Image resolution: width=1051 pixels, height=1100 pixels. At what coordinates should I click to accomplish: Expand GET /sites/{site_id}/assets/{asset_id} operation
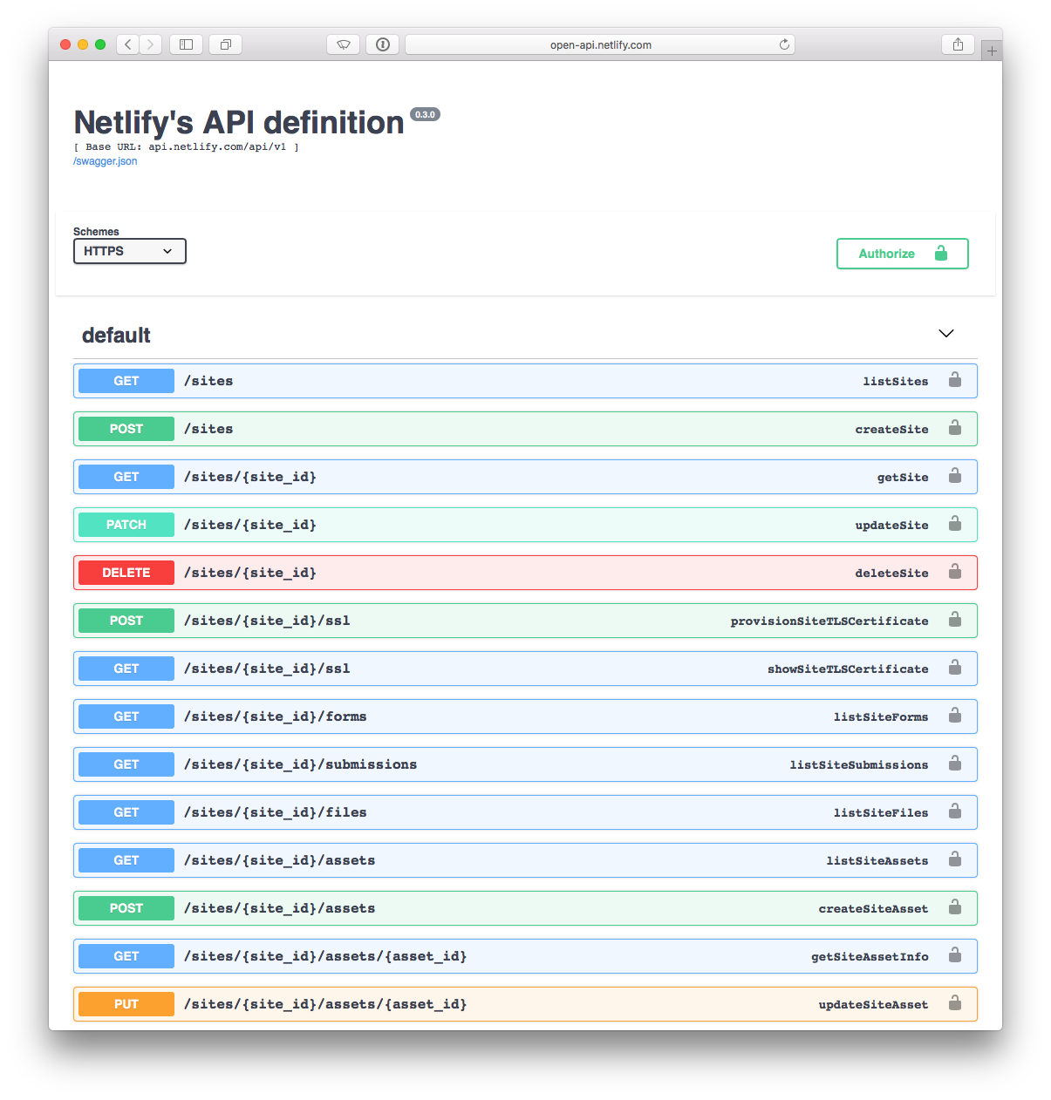pos(525,956)
